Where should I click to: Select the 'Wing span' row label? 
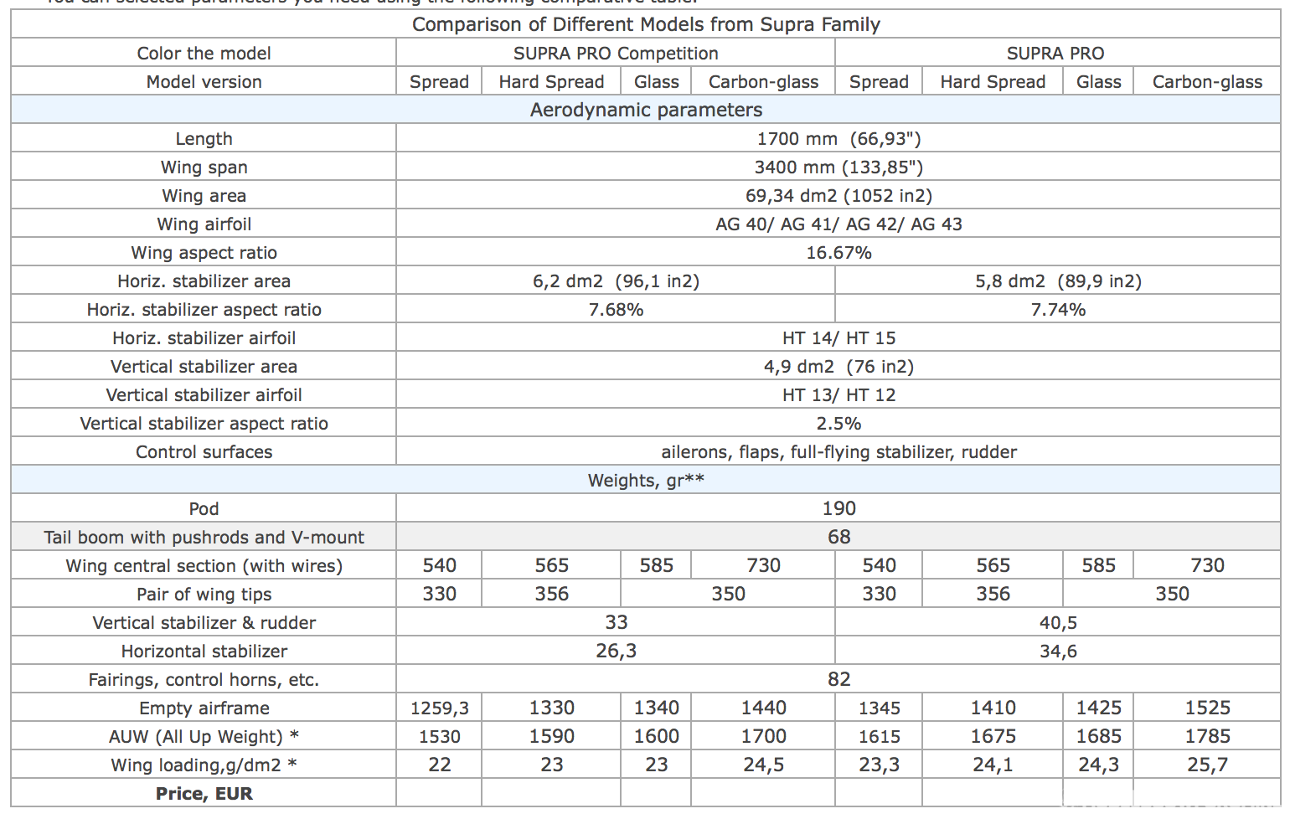point(204,167)
